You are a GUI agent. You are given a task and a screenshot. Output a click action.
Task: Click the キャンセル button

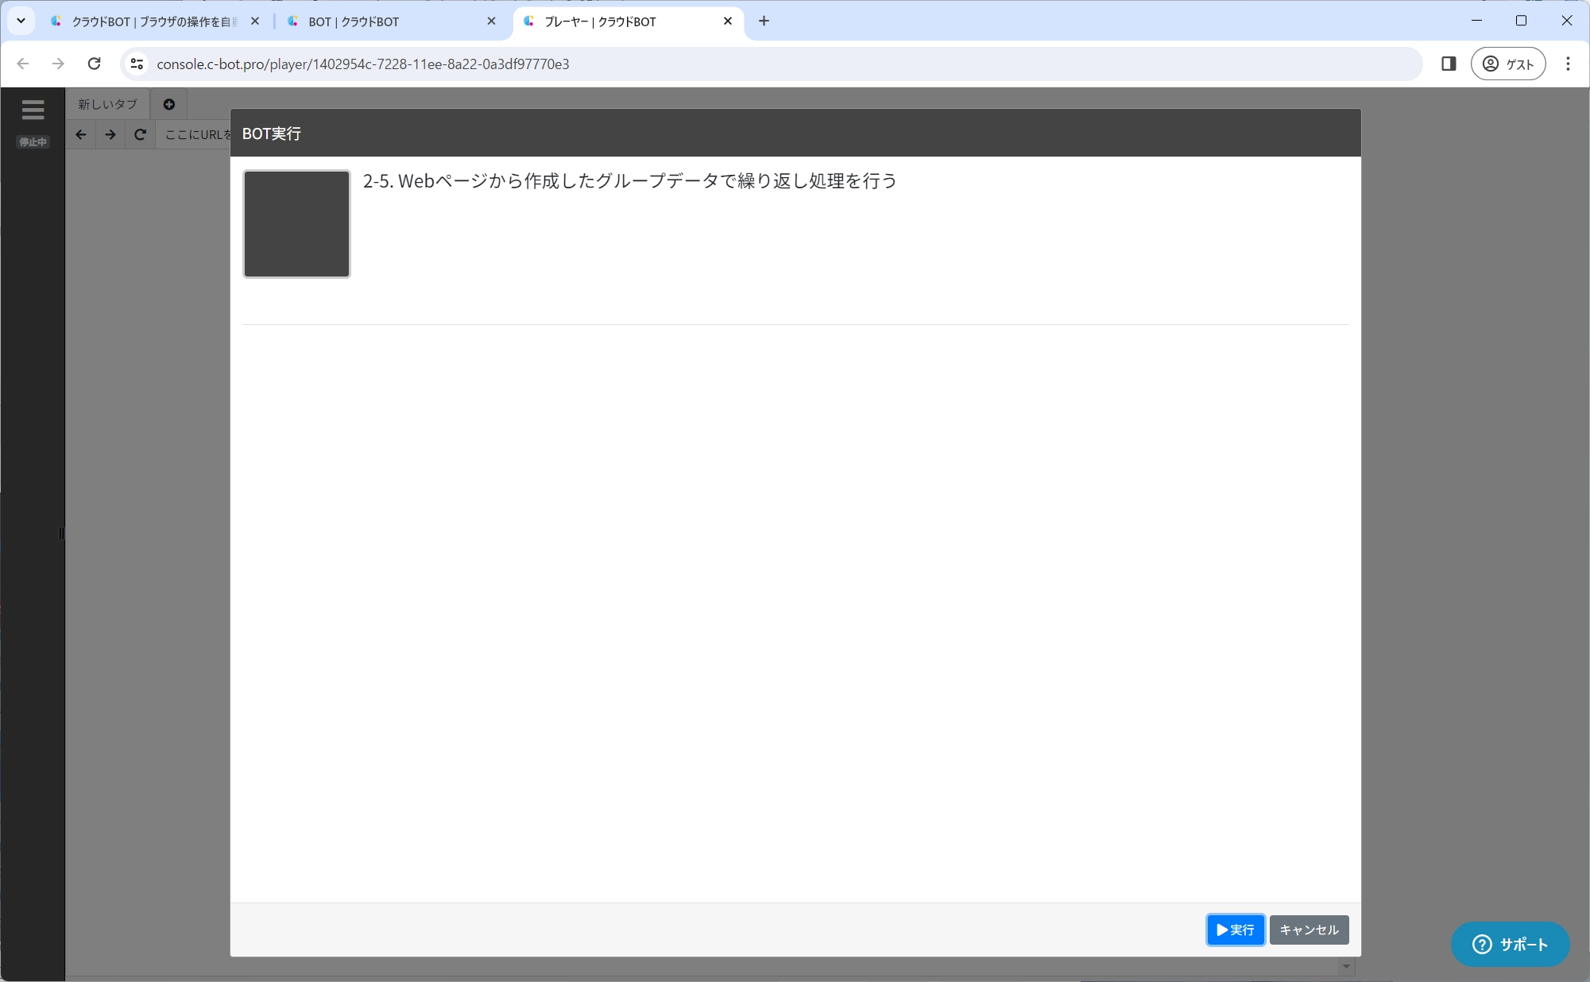[1308, 930]
